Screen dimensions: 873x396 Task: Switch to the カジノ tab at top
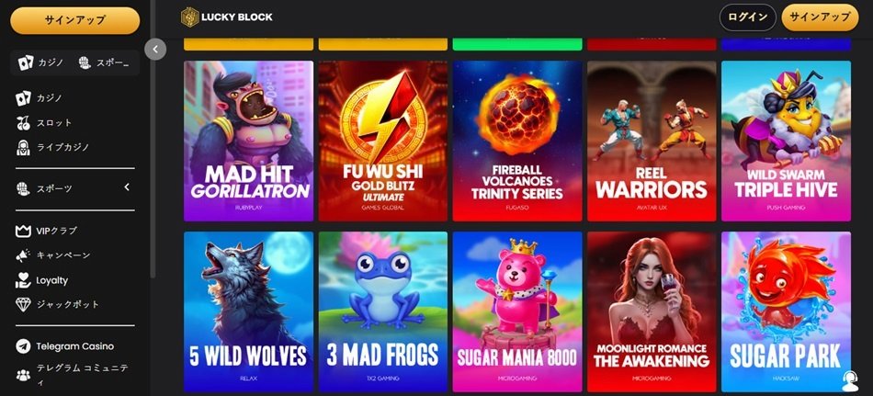coord(41,62)
